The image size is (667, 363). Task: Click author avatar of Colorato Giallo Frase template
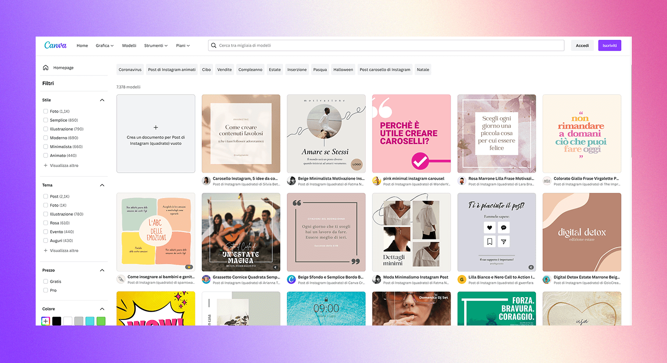pos(547,181)
